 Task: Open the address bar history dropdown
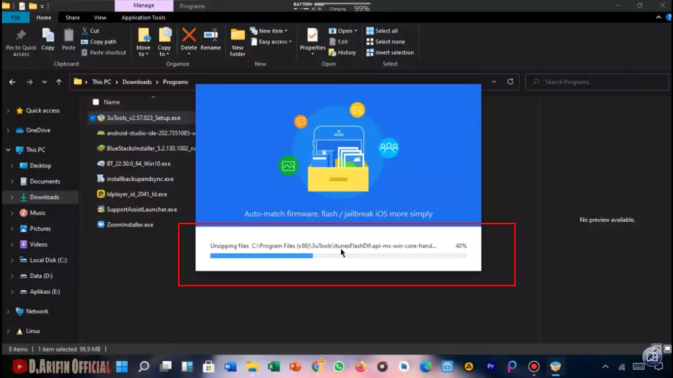coord(494,82)
